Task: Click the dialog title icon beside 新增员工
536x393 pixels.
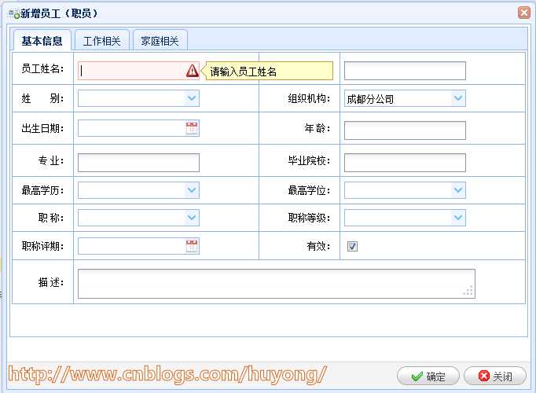Action: pyautogui.click(x=14, y=14)
